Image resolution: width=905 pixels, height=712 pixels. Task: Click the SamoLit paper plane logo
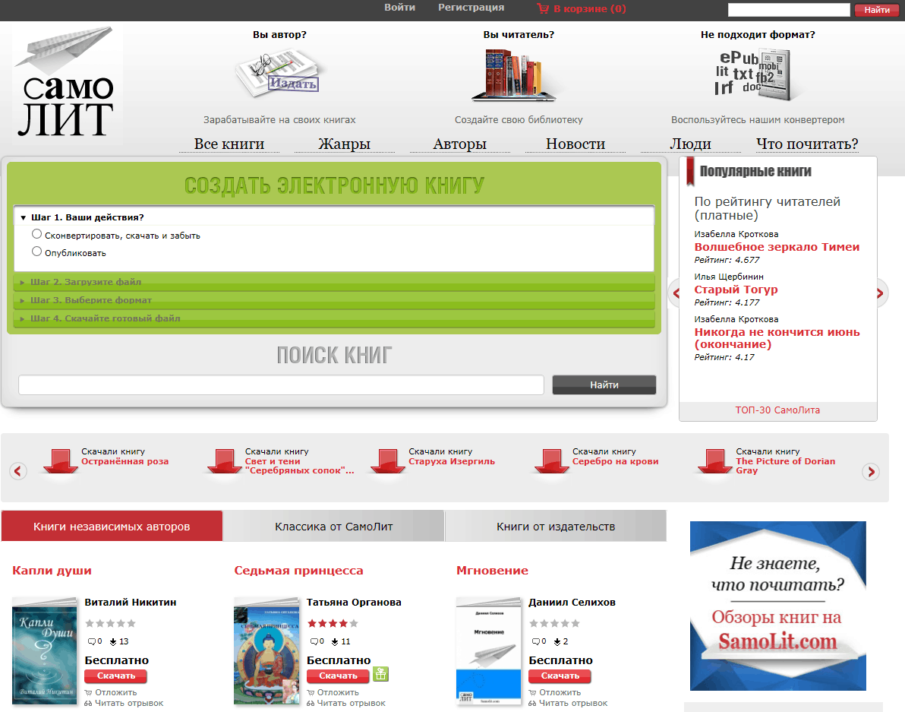[x=68, y=84]
